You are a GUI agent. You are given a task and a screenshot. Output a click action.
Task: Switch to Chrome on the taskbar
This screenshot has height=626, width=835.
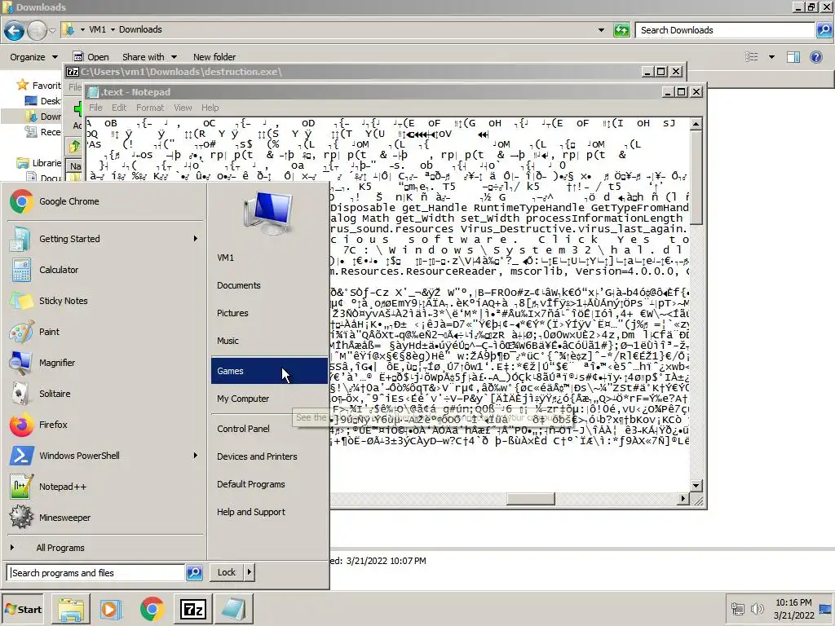point(152,609)
